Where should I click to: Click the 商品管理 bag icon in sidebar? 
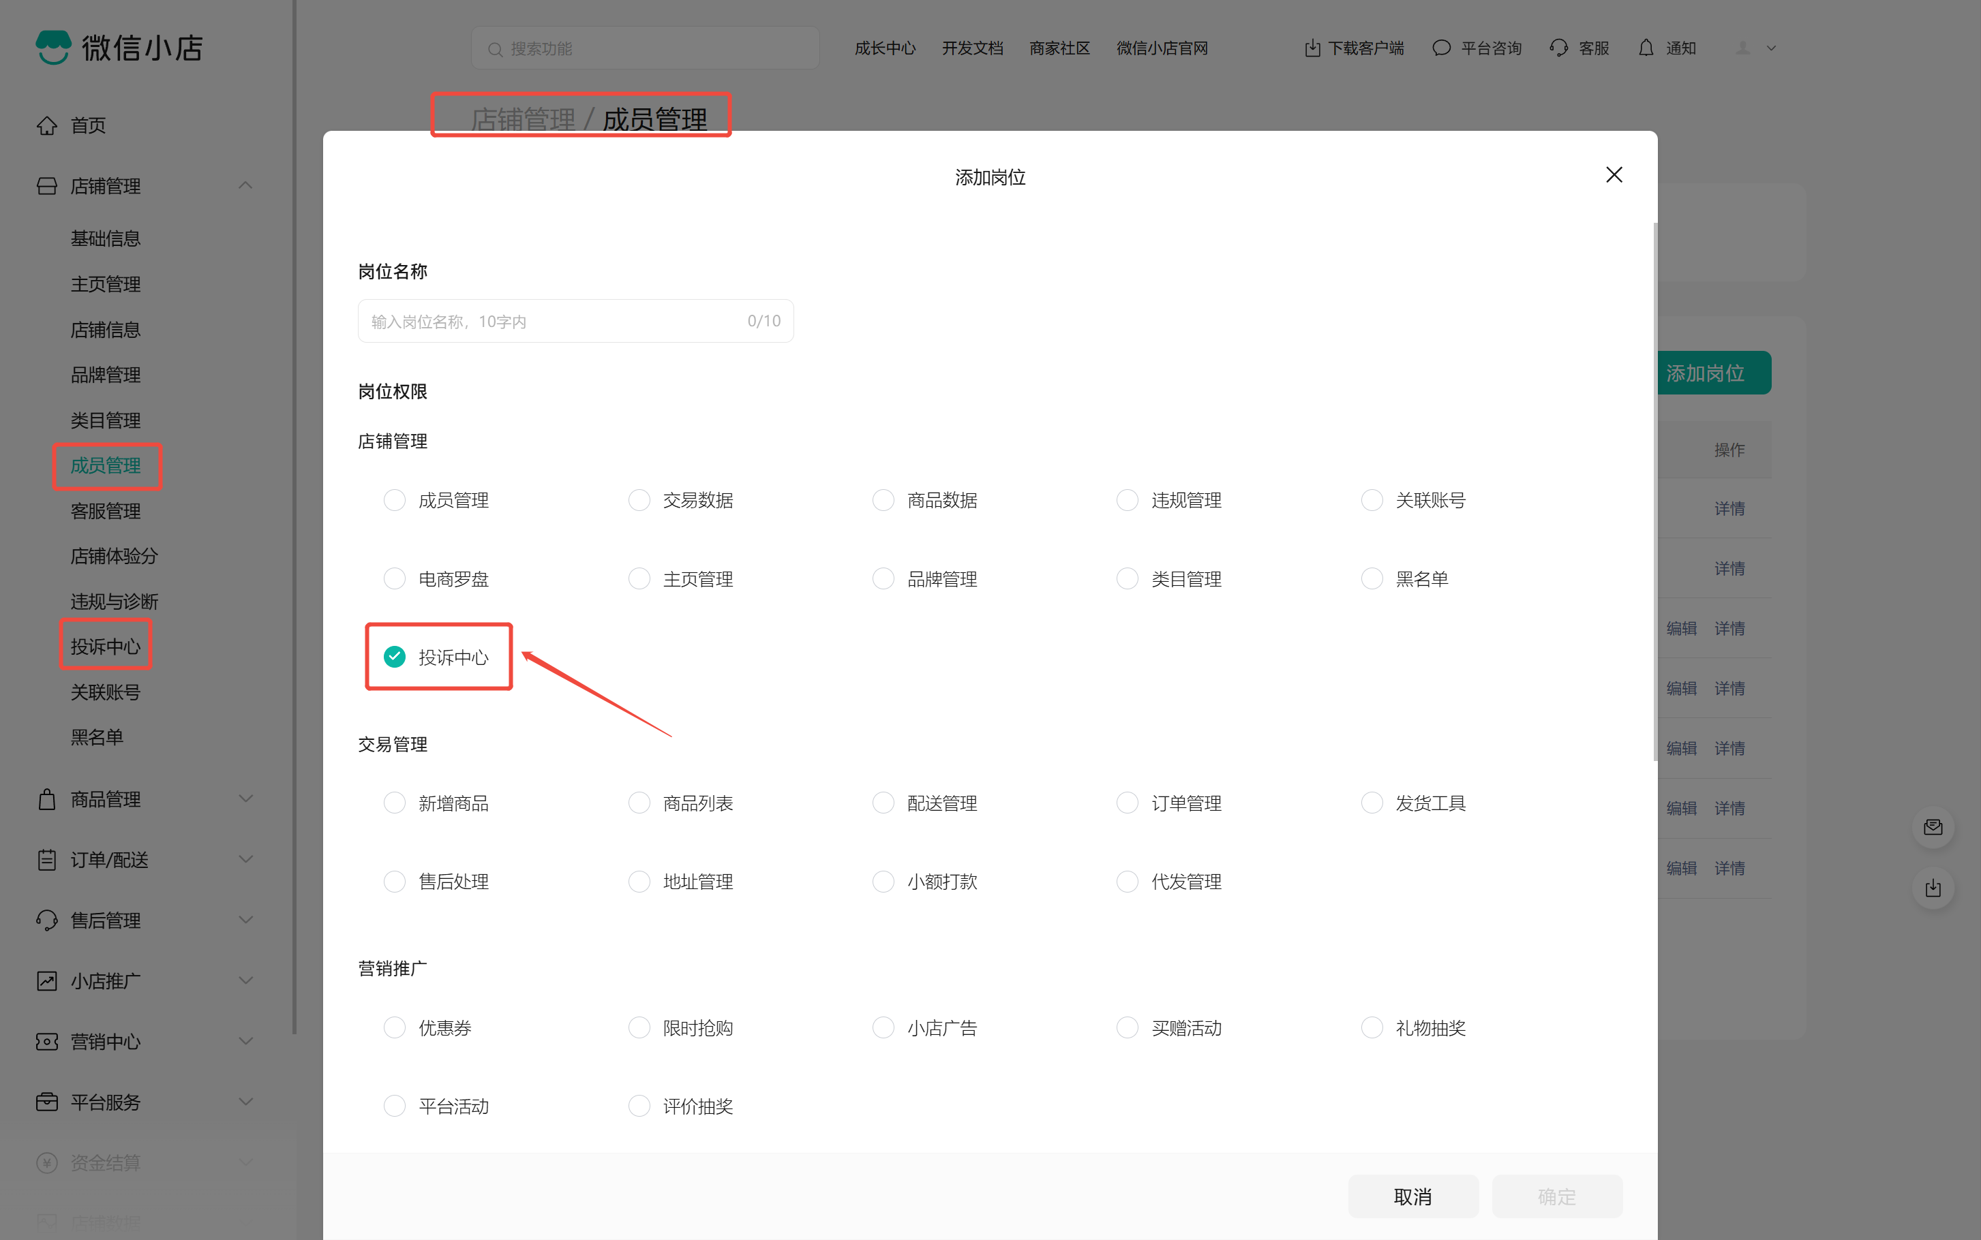pos(47,799)
